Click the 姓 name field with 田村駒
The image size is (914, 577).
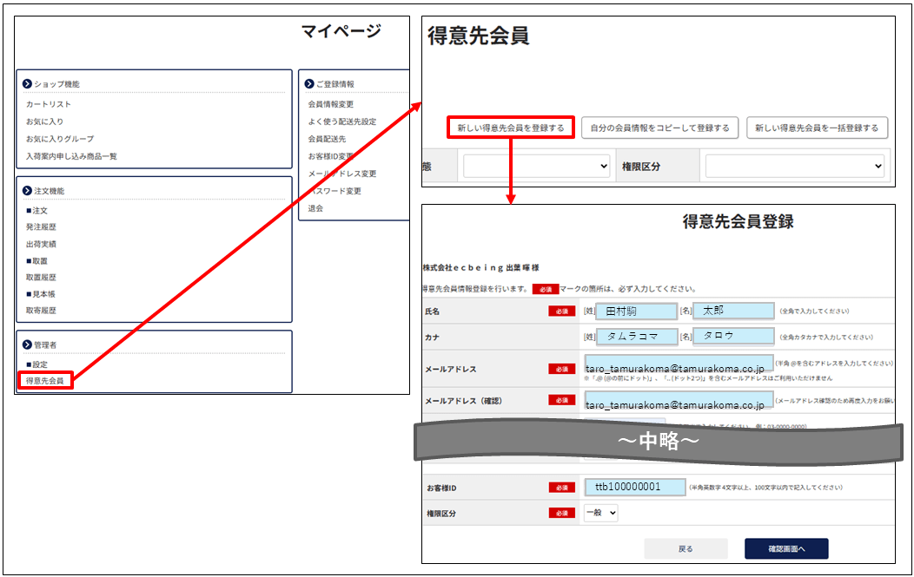(637, 311)
